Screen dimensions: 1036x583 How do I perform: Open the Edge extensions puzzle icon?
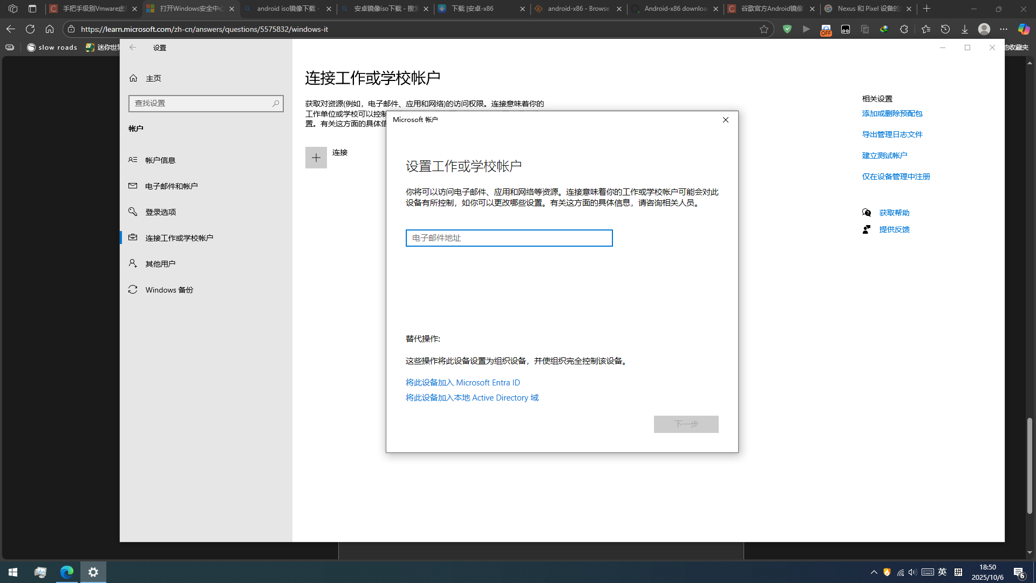(x=904, y=29)
